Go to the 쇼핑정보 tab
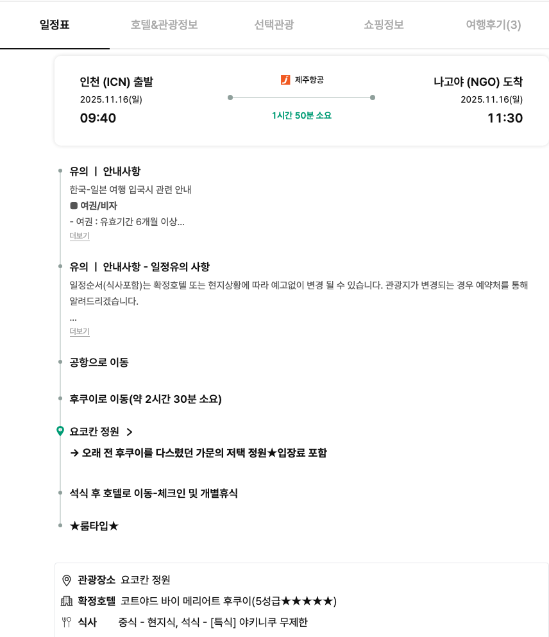 (x=384, y=25)
